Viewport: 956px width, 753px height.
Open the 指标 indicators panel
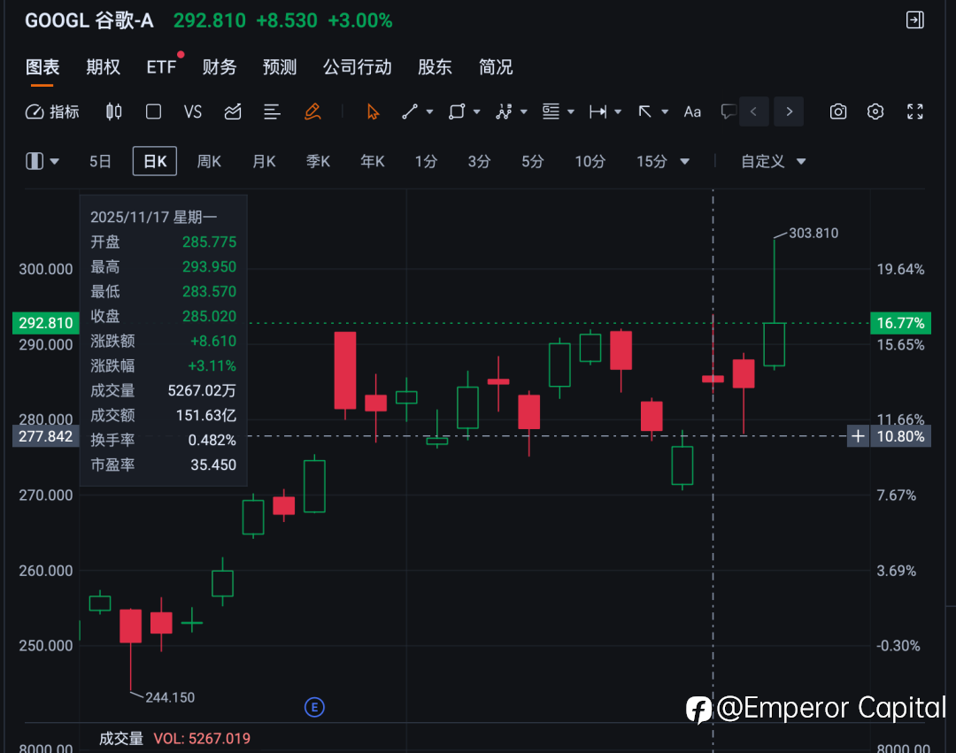[x=52, y=111]
